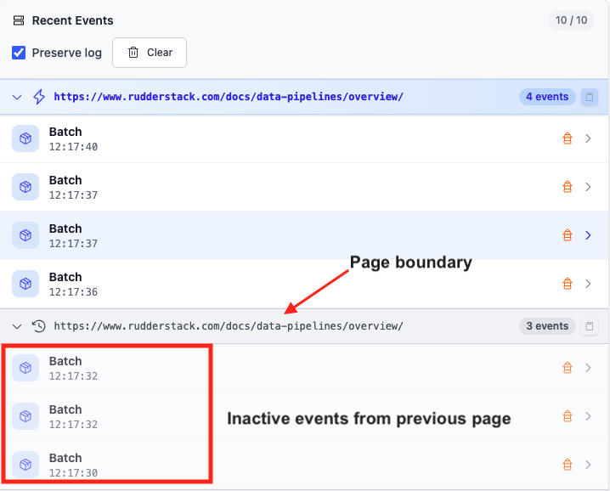Image resolution: width=610 pixels, height=491 pixels.
Task: Click orange lighthouse icon on highlighted Batch 12:17:37
Action: (568, 235)
